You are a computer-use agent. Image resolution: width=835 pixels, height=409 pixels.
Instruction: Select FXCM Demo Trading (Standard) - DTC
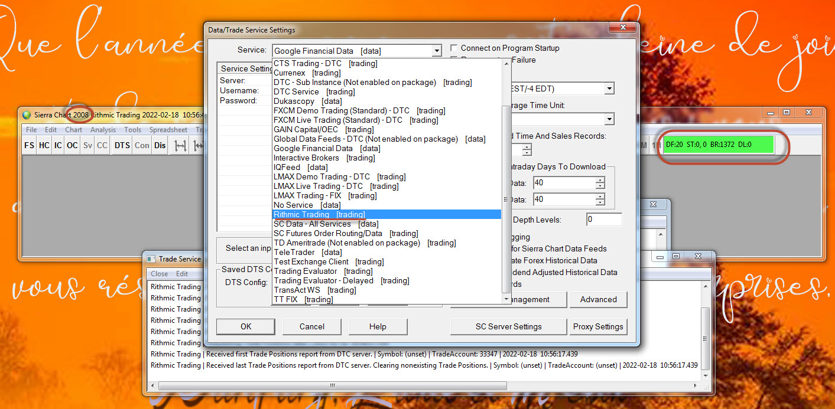[386, 110]
